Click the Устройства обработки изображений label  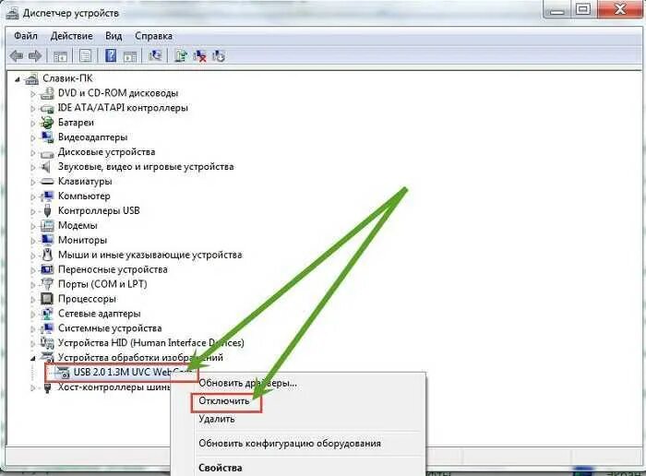(140, 357)
